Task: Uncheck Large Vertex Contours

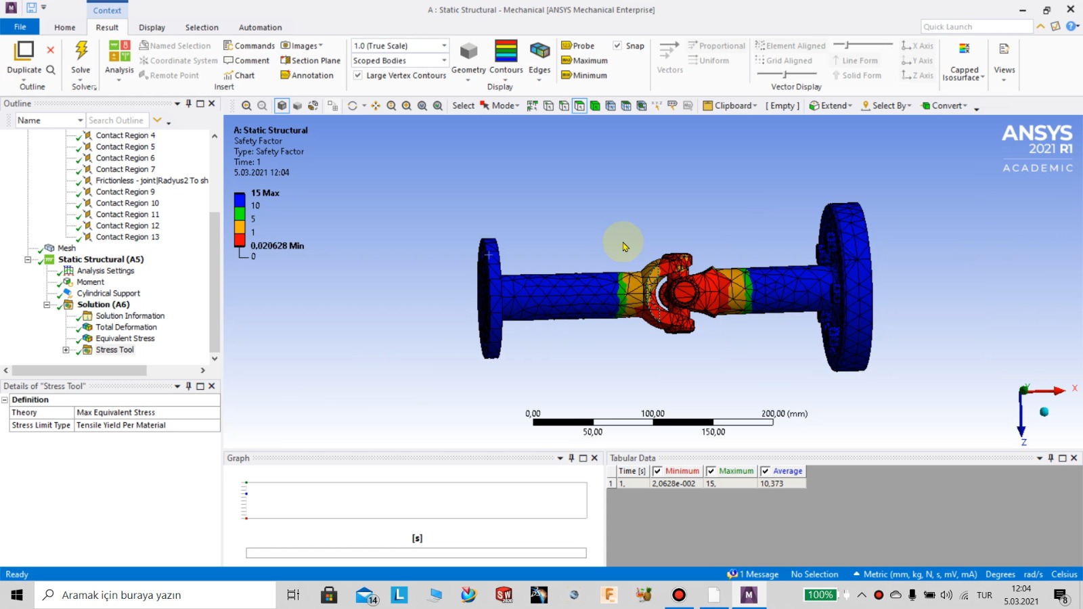Action: [x=357, y=75]
